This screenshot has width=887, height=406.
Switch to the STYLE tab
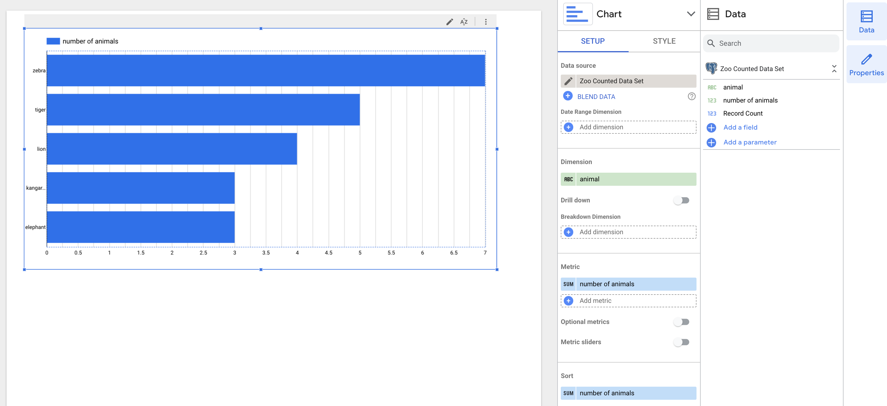[664, 41]
